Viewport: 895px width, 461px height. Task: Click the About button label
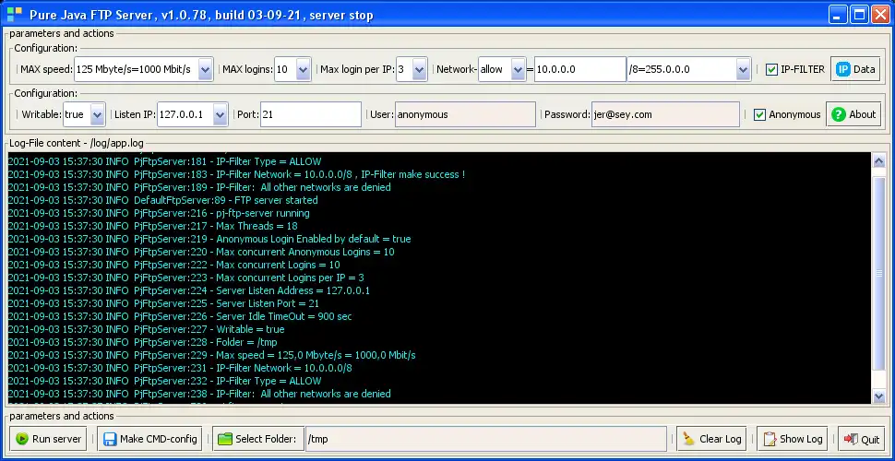(x=862, y=114)
